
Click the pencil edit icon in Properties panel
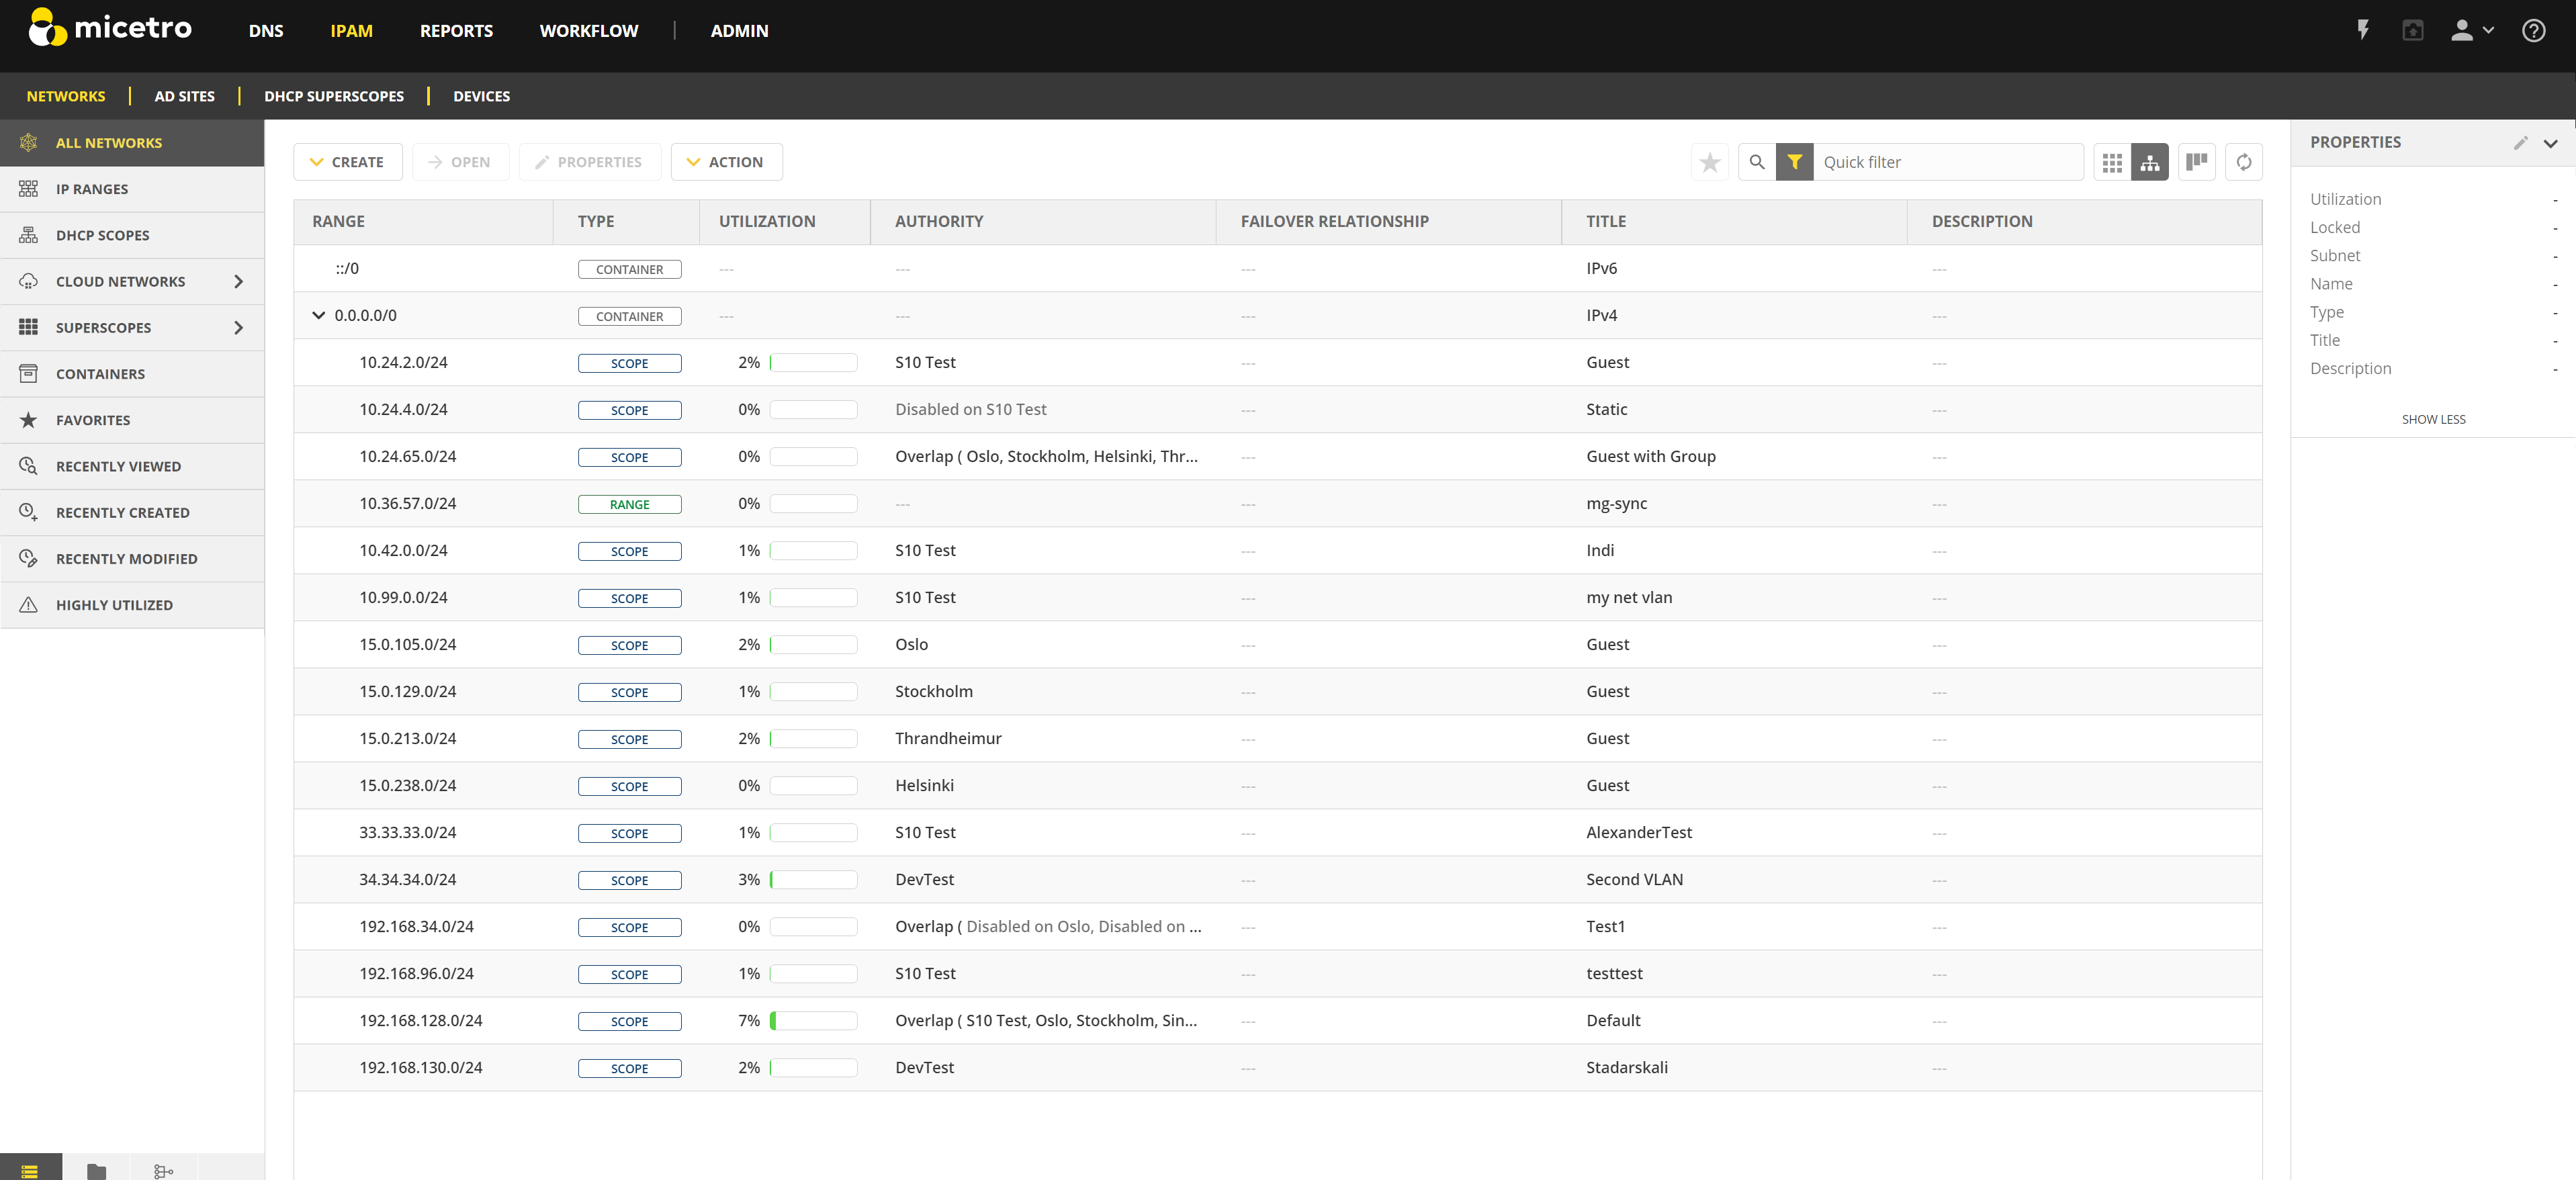click(x=2520, y=143)
